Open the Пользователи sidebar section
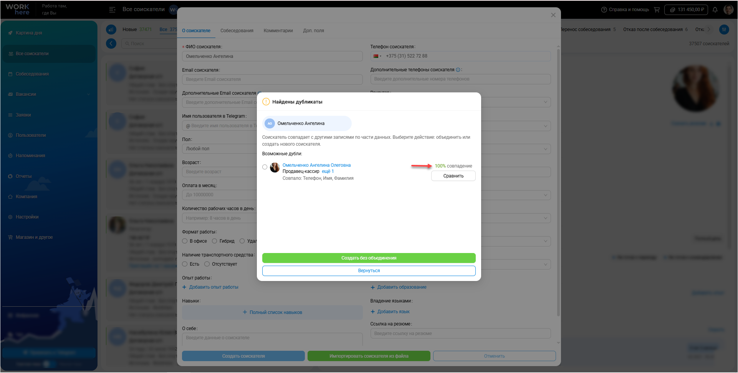This screenshot has width=738, height=373. tap(31, 135)
